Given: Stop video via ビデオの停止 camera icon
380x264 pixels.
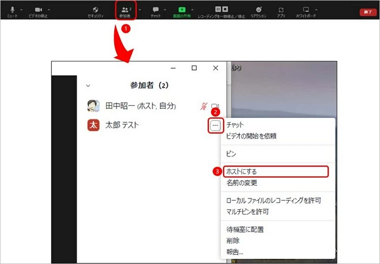Looking at the screenshot, I should [x=38, y=10].
